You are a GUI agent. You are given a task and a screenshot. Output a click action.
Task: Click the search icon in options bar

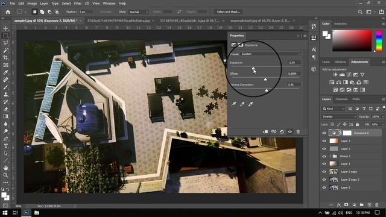point(360,12)
